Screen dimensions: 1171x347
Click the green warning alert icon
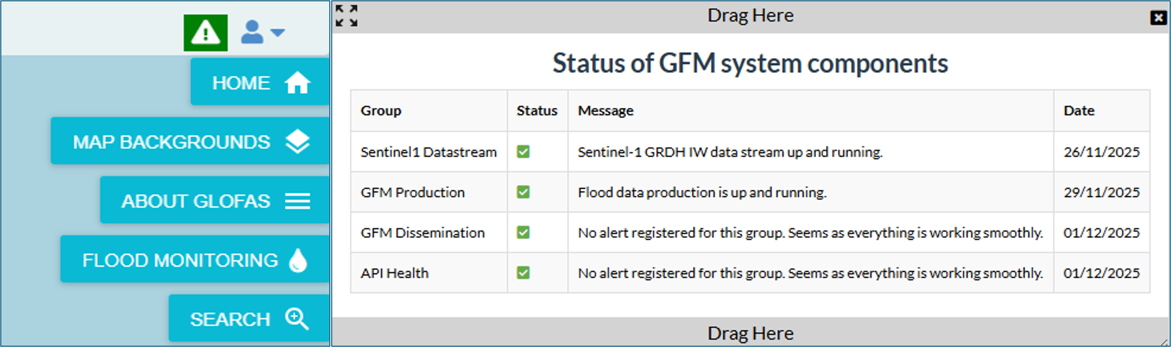click(206, 33)
